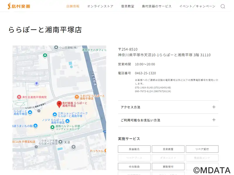Viewport: 234px width, 175px height.
Task: Click the green 湘南ベルマーレ平塚 marker
Action: 52,127
